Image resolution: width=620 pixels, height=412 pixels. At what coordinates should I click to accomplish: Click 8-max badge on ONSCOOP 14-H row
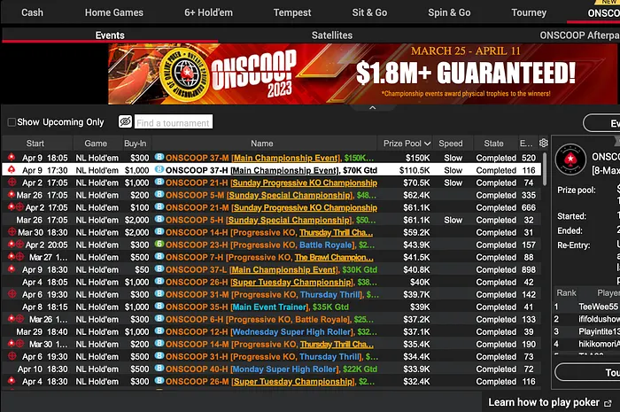point(159,232)
